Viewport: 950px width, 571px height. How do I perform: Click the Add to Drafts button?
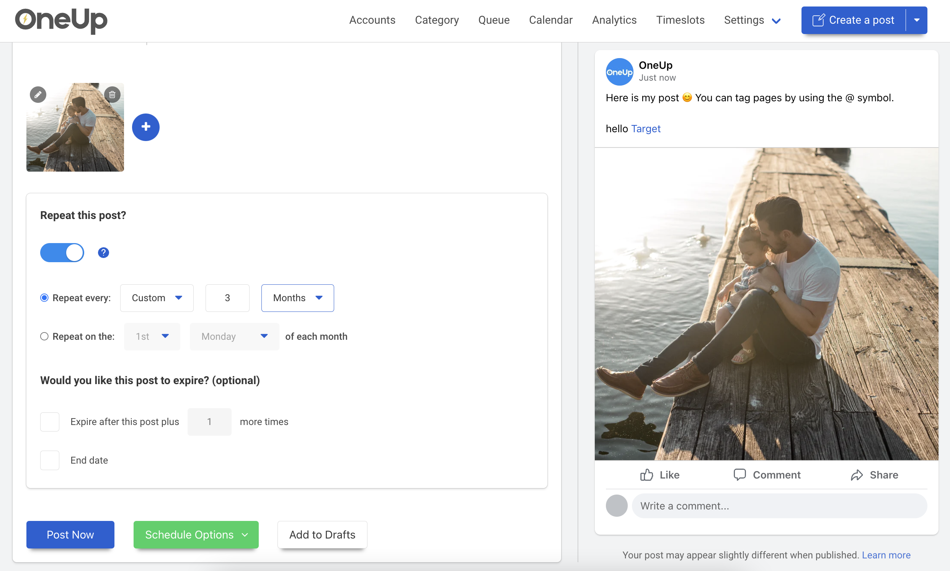pos(322,534)
